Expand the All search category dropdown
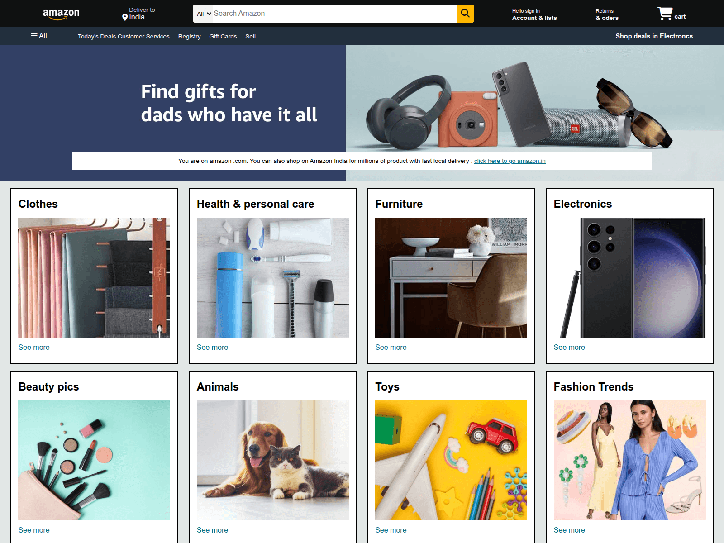This screenshot has height=543, width=724. coord(204,14)
